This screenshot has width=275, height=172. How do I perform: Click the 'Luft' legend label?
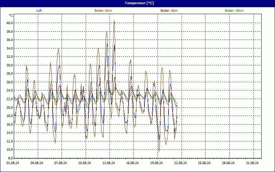[39, 11]
